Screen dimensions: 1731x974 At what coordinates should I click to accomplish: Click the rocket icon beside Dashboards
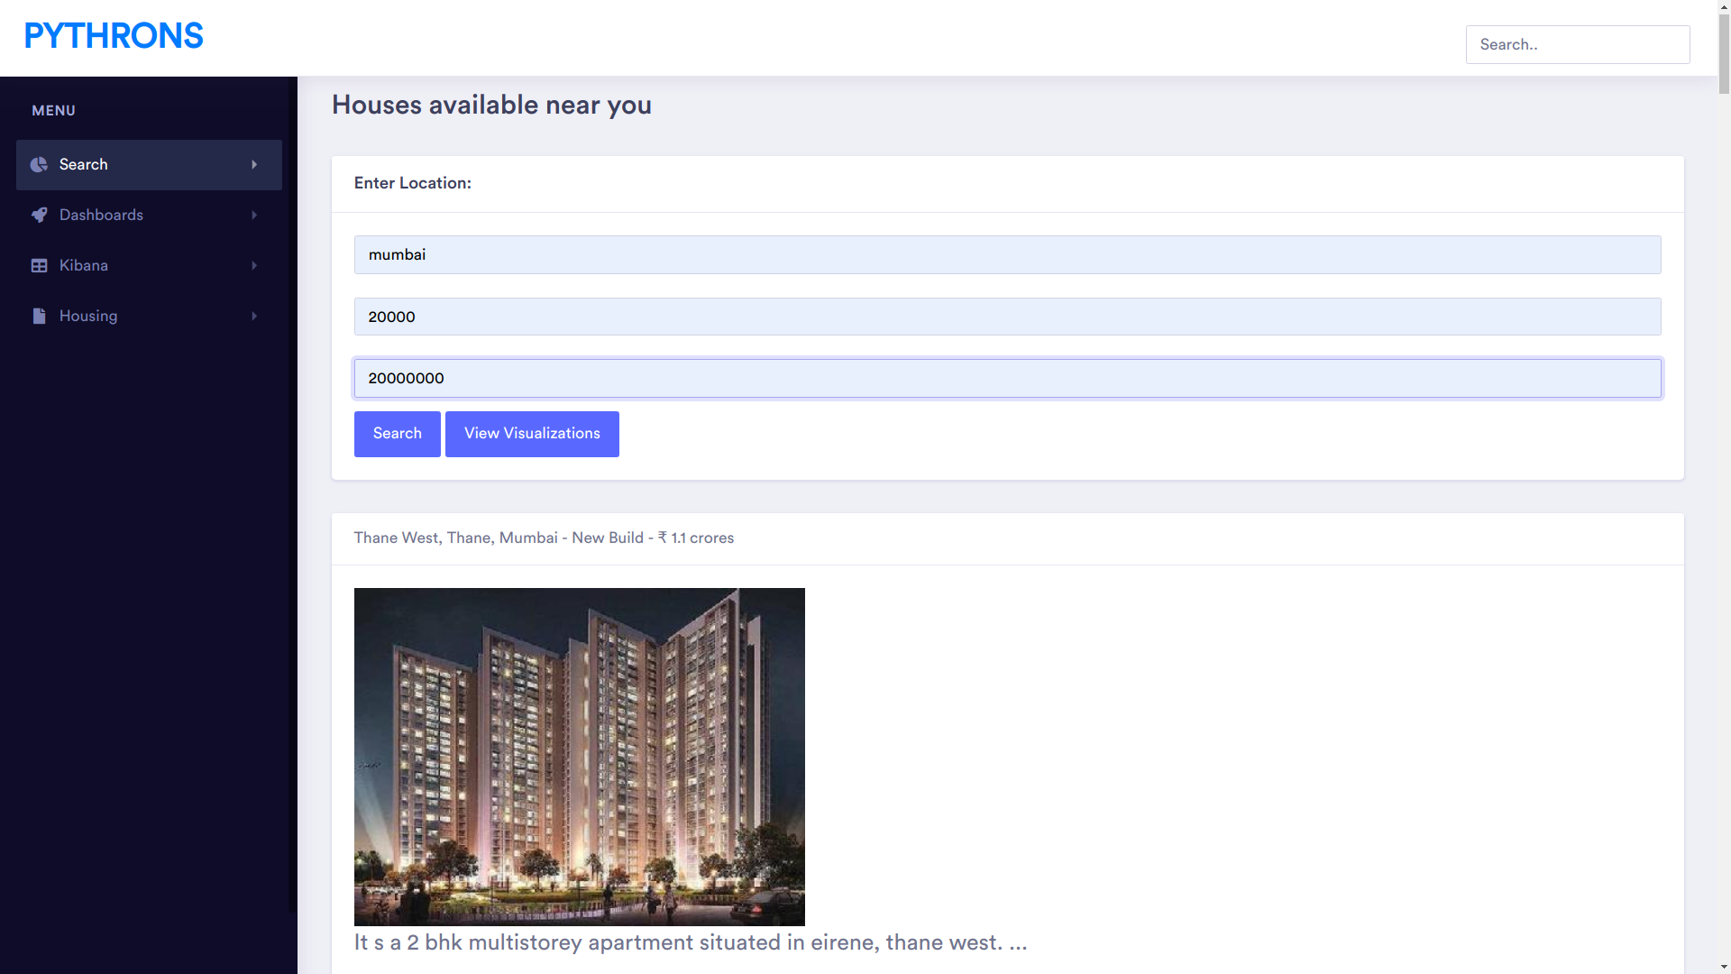pyautogui.click(x=39, y=215)
